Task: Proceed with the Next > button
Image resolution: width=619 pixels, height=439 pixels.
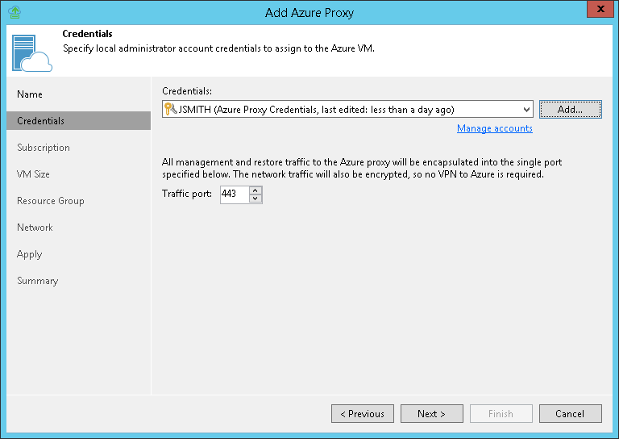Action: pyautogui.click(x=431, y=414)
